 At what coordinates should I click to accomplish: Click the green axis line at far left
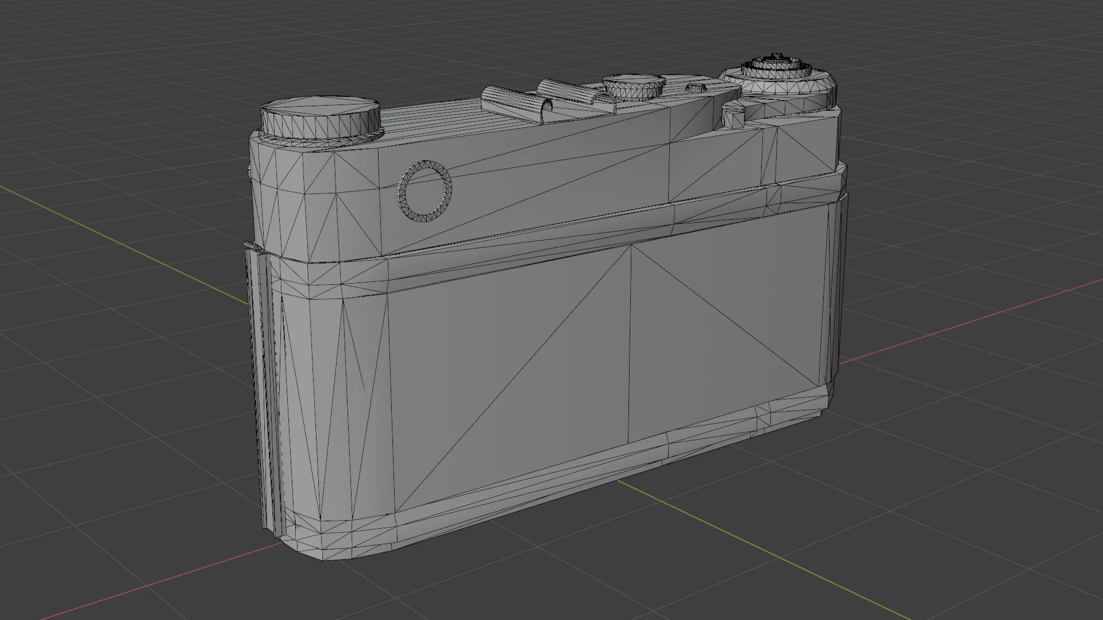click(x=115, y=241)
